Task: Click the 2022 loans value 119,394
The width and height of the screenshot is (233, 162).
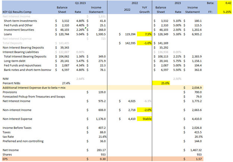Action: [x=125, y=34]
